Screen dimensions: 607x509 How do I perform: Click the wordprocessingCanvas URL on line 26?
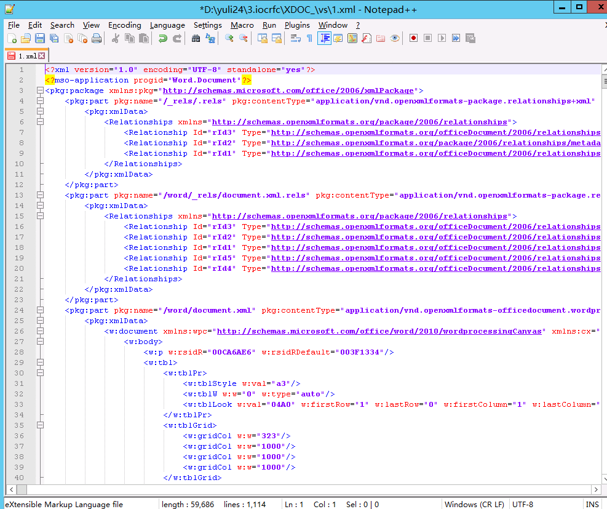379,331
